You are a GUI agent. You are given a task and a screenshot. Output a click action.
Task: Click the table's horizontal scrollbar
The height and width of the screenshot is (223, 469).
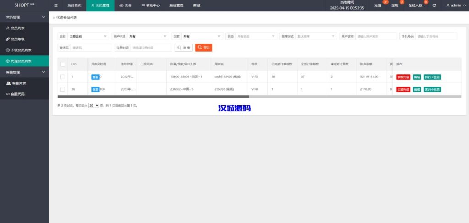pyautogui.click(x=153, y=97)
